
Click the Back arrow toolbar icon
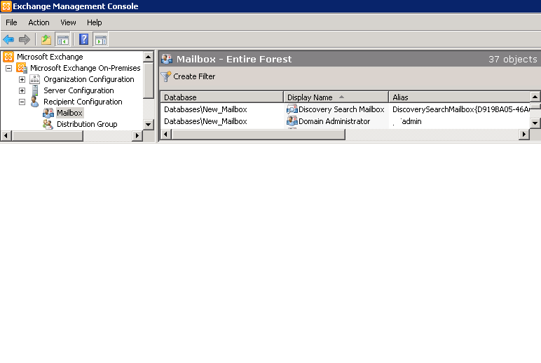pos(8,40)
